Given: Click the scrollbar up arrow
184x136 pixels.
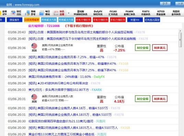Looking at the screenshot, I should click(x=180, y=31).
